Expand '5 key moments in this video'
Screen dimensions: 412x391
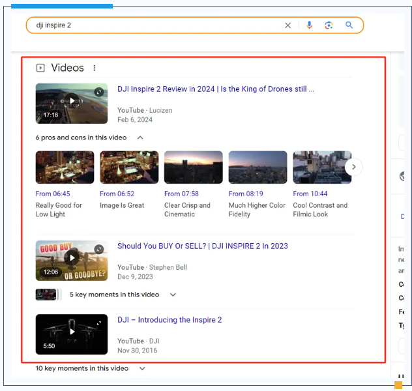coord(173,295)
